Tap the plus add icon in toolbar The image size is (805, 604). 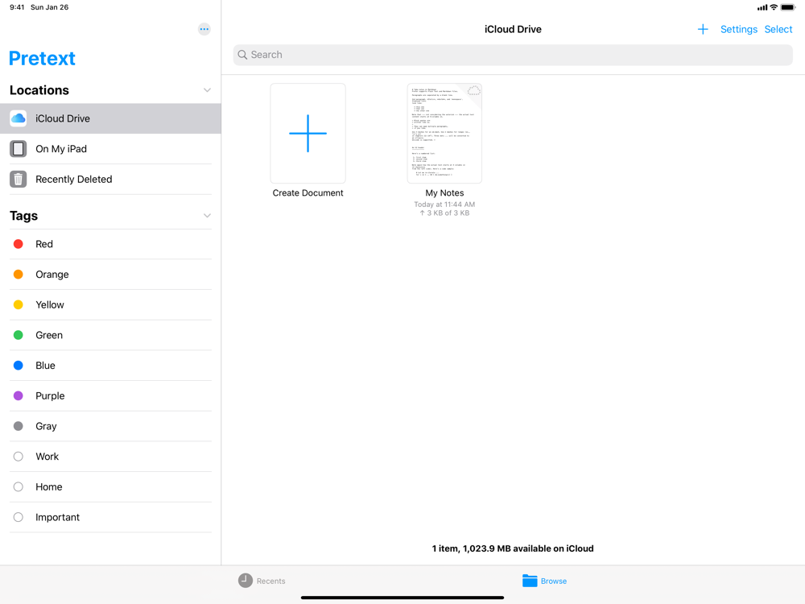(703, 29)
